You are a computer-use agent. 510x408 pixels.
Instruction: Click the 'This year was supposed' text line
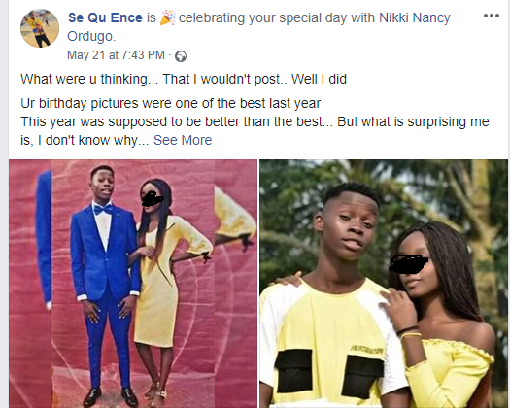click(x=255, y=121)
